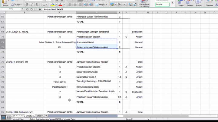Image resolution: width=218 pixels, height=122 pixels.
Task: Click the Delete cells icon
Action: click(x=190, y=4)
